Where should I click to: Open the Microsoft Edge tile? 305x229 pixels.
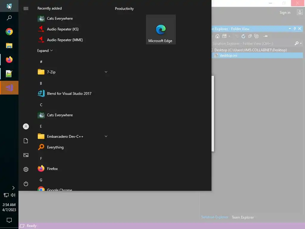(161, 30)
